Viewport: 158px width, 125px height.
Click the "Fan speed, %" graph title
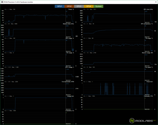point(149,67)
